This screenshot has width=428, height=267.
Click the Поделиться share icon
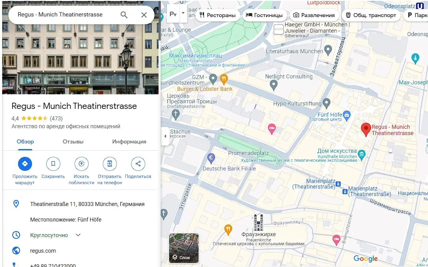(138, 164)
